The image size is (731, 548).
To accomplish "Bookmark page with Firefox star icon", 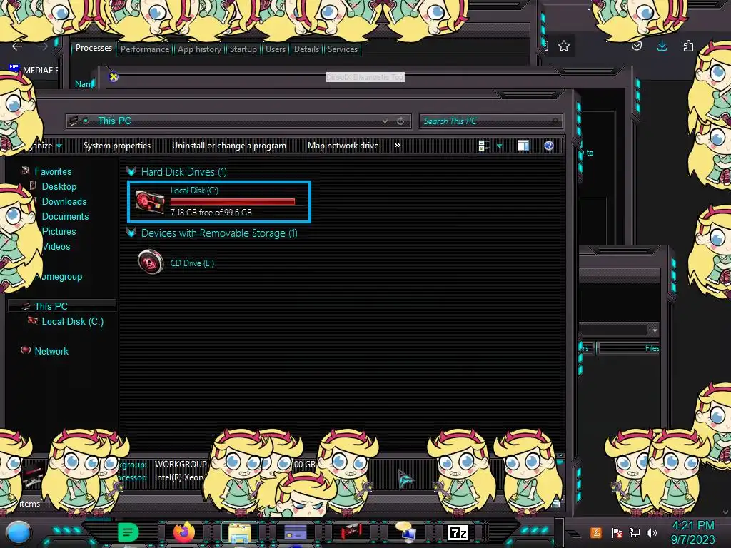I will [x=564, y=46].
